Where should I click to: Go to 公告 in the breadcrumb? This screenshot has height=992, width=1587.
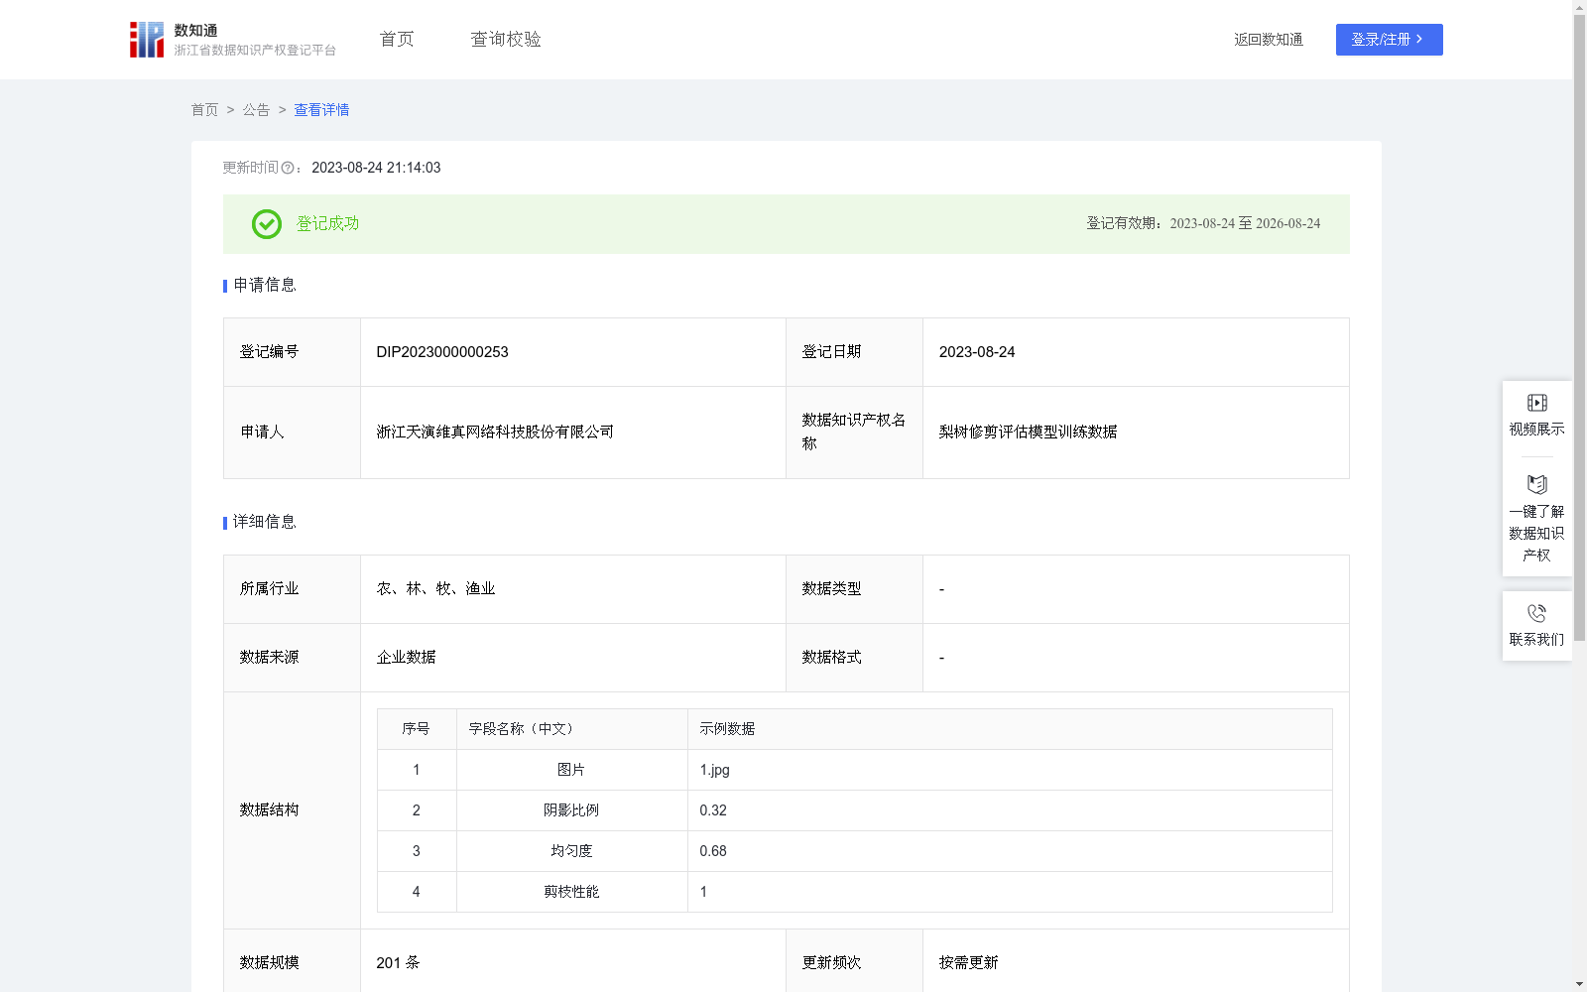[x=256, y=110]
